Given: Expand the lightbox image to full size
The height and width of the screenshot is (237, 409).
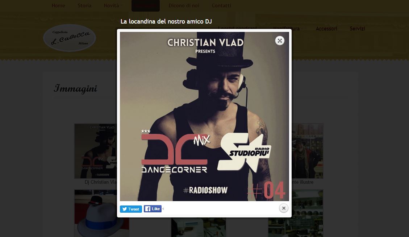Looking at the screenshot, I should tap(280, 41).
